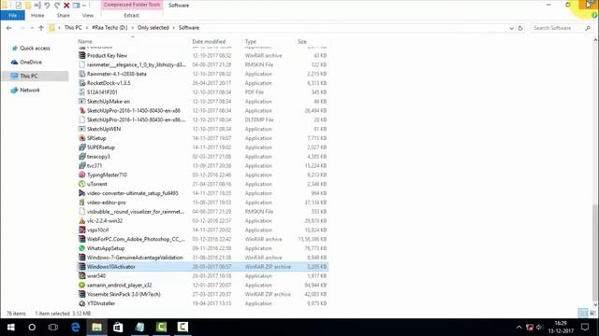Sort by the Name column header
The image size is (599, 336).
tap(85, 41)
